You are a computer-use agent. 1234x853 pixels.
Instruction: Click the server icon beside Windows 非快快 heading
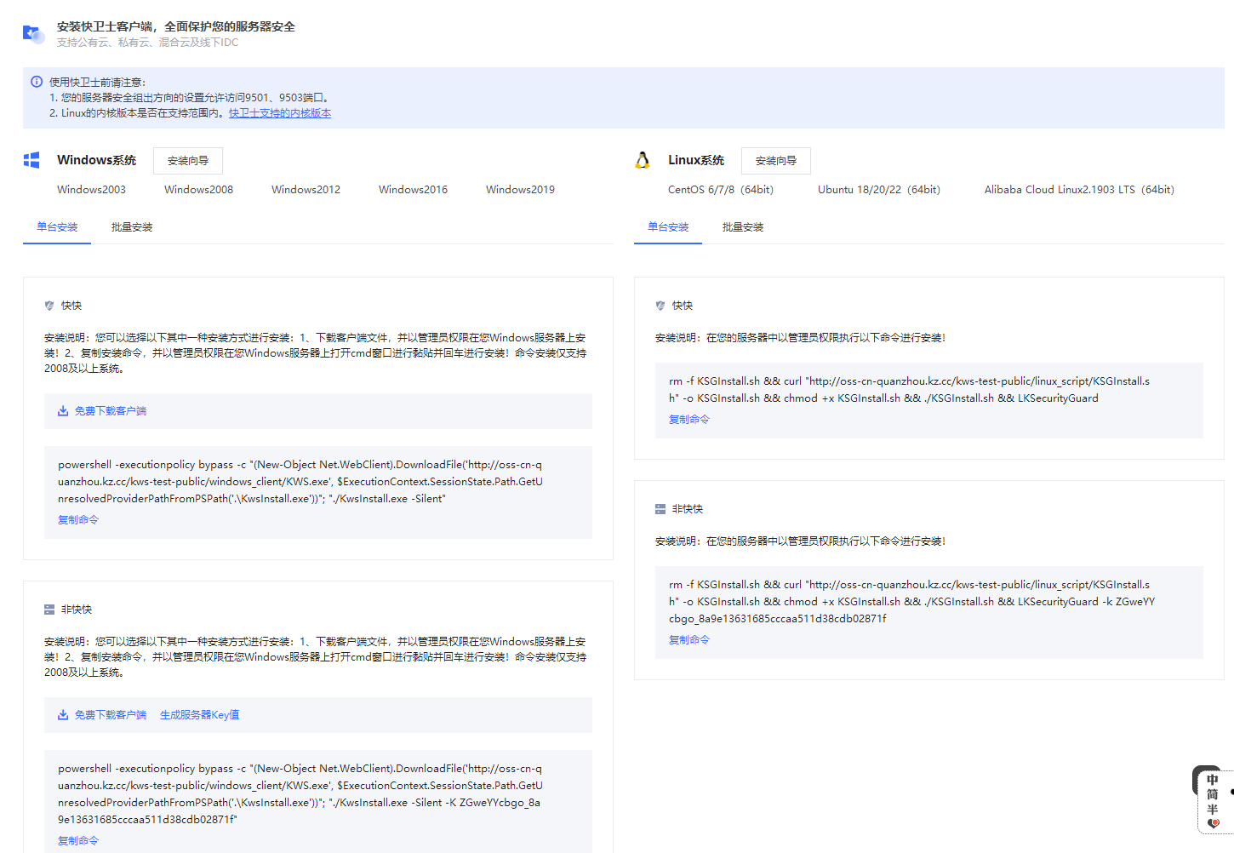[49, 610]
